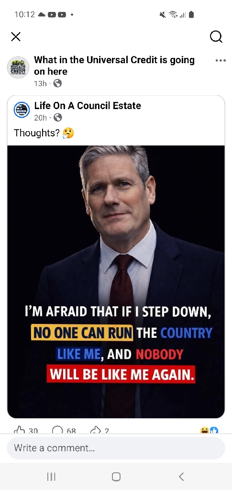Image resolution: width=232 pixels, height=490 pixels.
Task: Open the shared meme image of the man
Action: [x=116, y=281]
